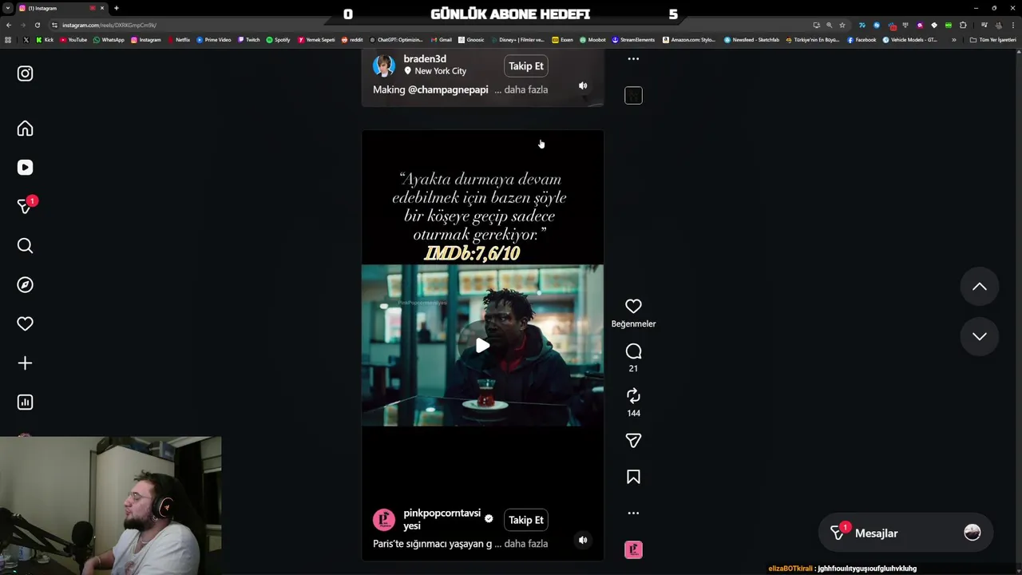
Task: Open Chrome zoom magnifier icon
Action: [829, 25]
